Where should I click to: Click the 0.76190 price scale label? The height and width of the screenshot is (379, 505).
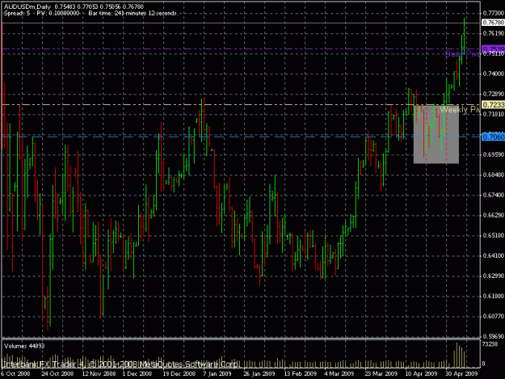click(494, 33)
